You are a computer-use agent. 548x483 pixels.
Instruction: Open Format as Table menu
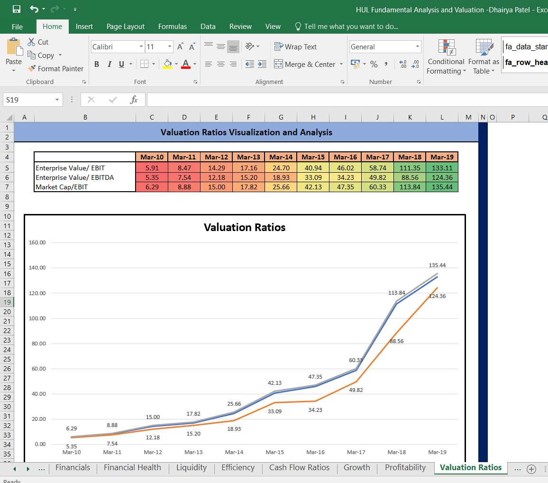(x=484, y=56)
